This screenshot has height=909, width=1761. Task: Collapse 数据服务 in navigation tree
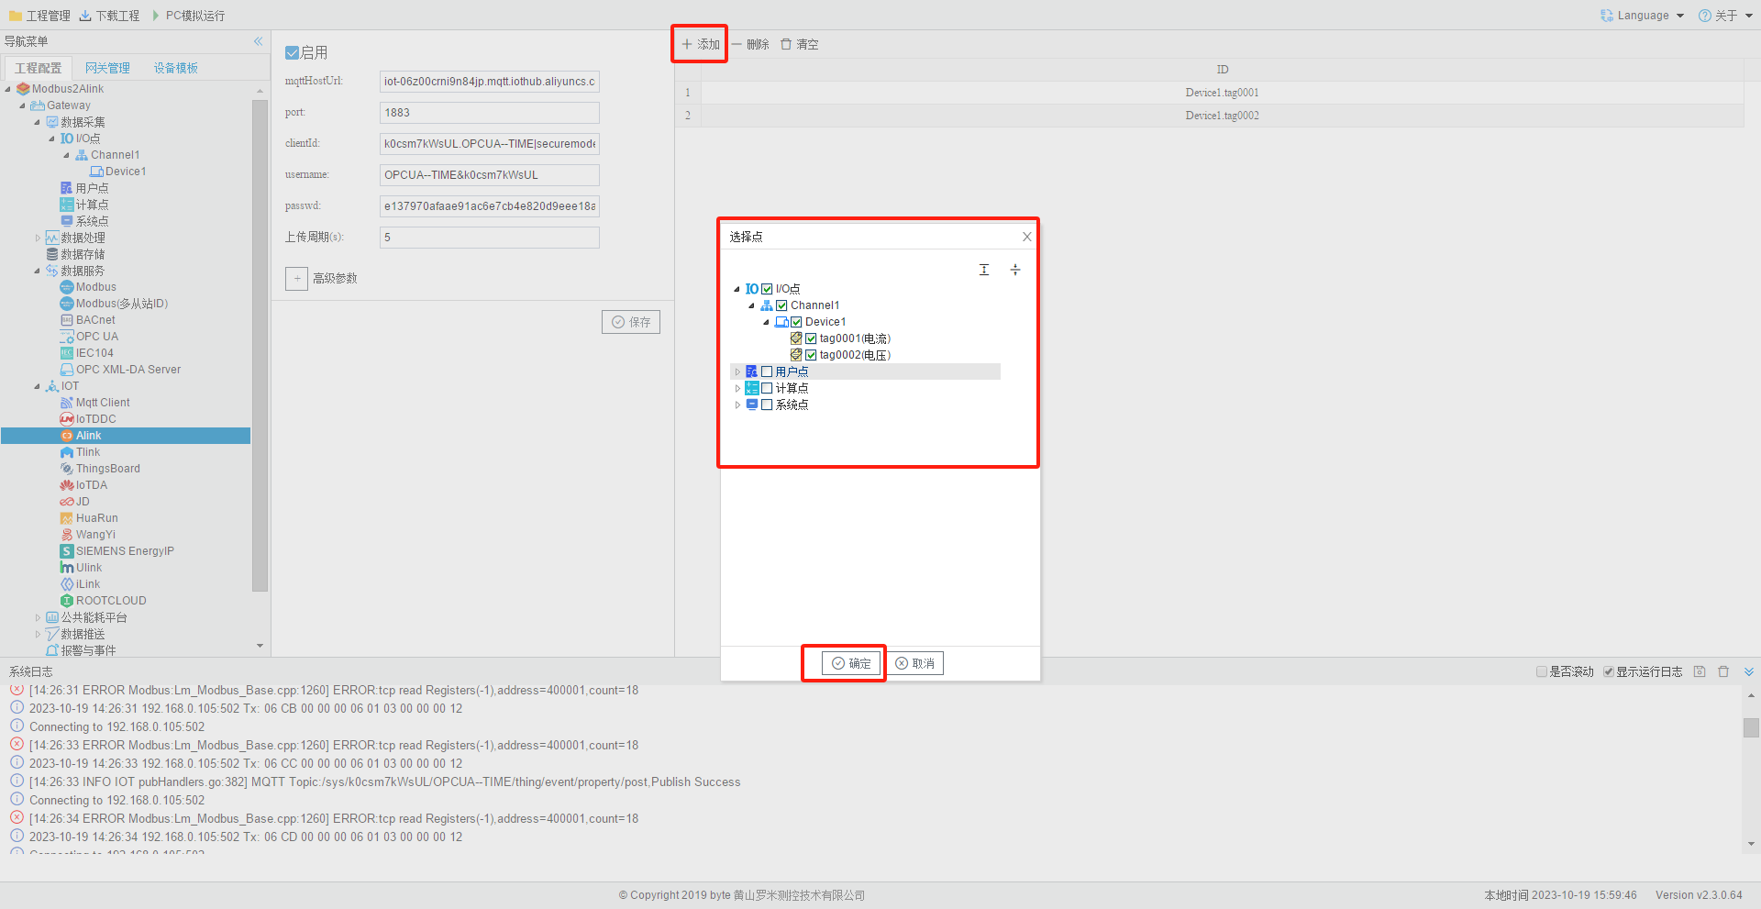tap(38, 271)
